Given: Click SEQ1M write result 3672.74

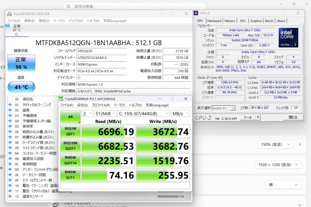Looking at the screenshot, I should pyautogui.click(x=163, y=131).
